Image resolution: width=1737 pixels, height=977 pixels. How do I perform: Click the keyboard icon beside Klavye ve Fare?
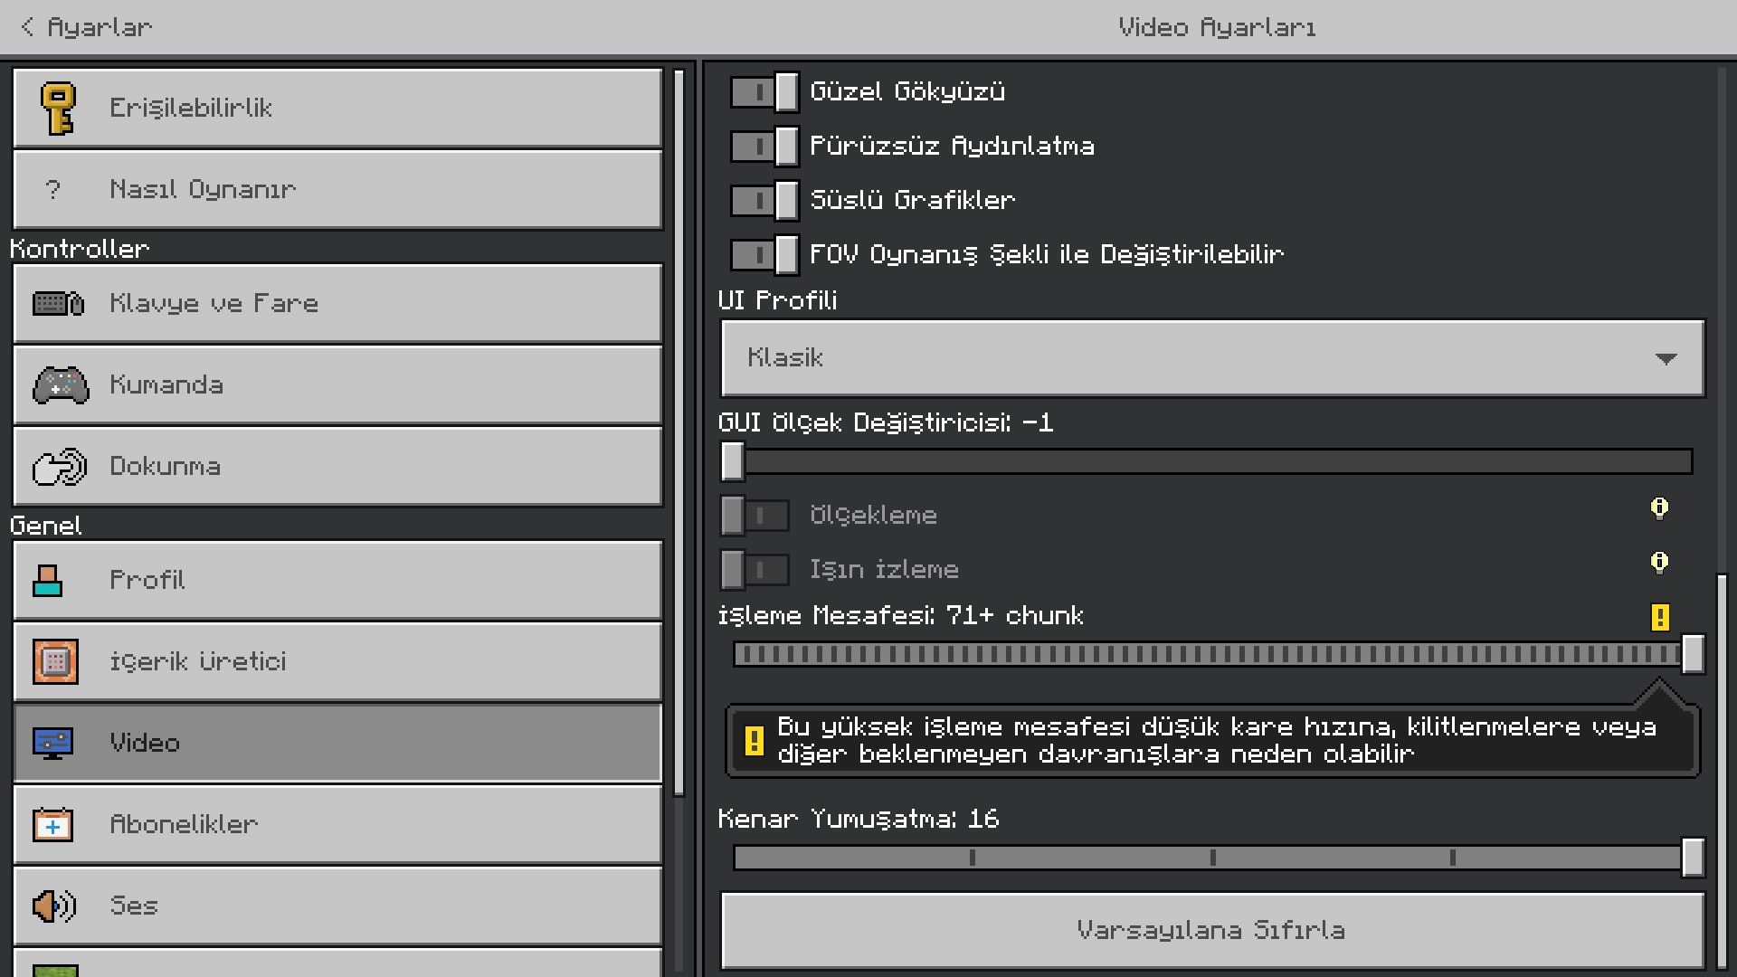pyautogui.click(x=59, y=304)
